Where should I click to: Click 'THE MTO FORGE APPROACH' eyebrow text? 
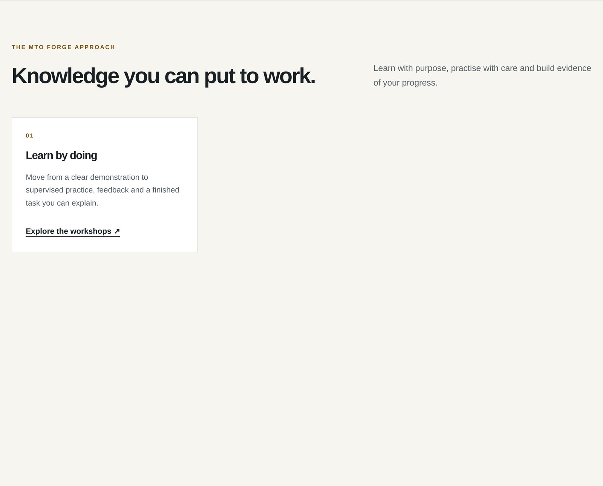63,47
